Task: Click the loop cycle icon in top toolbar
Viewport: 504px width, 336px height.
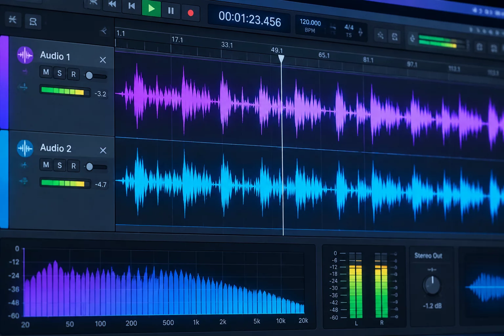Action: tap(395, 36)
